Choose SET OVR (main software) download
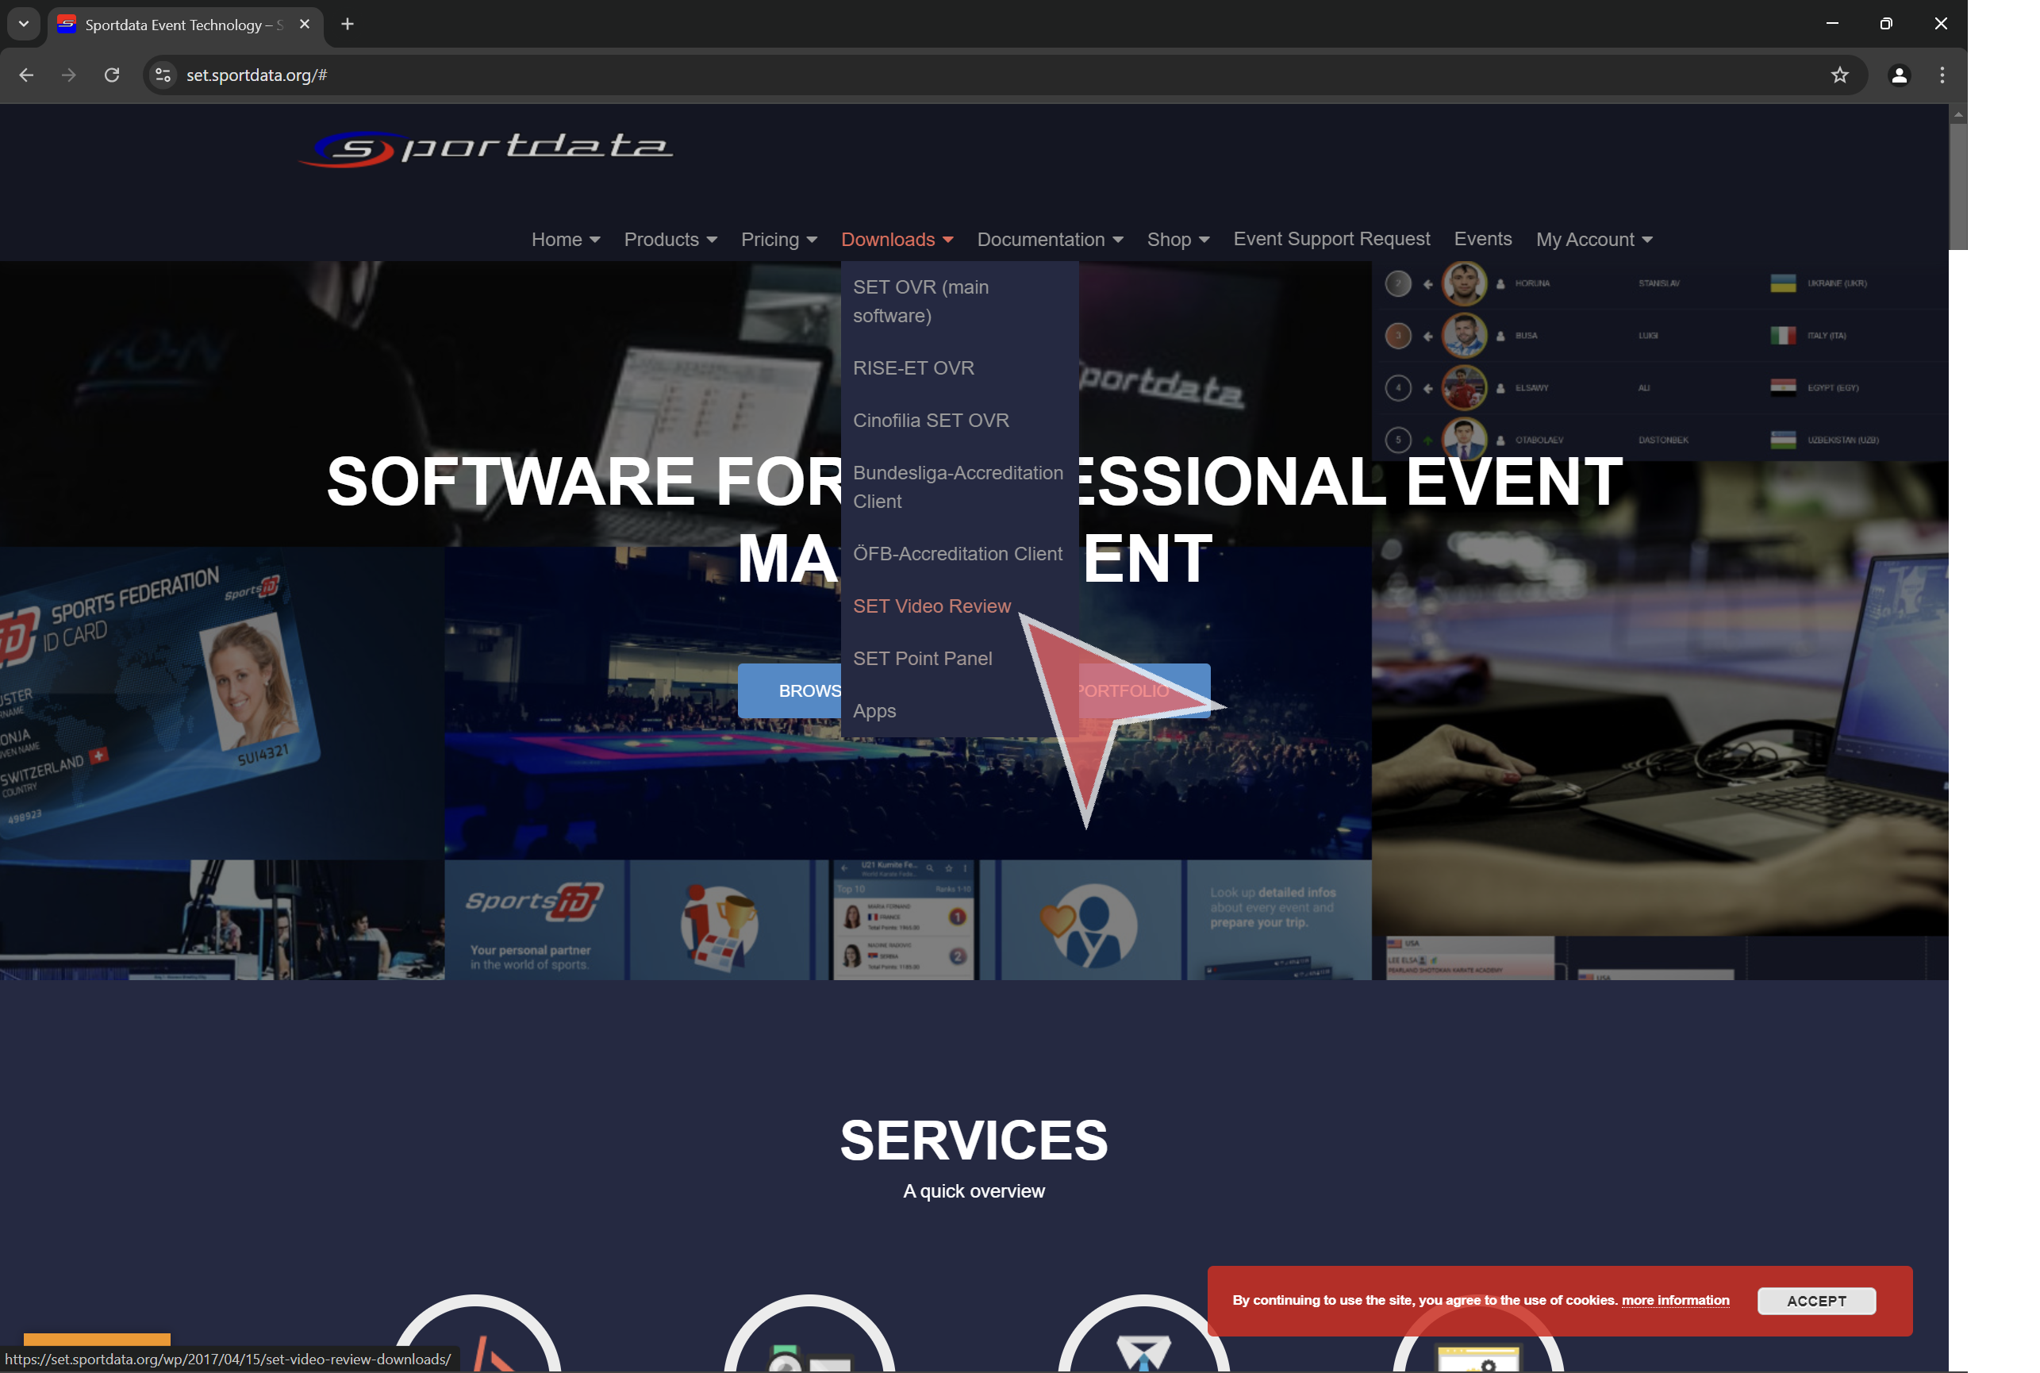This screenshot has width=2040, height=1373. [959, 302]
